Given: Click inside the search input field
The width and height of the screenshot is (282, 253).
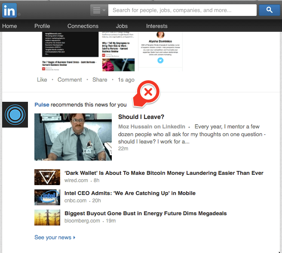Looking at the screenshot, I should point(182,10).
